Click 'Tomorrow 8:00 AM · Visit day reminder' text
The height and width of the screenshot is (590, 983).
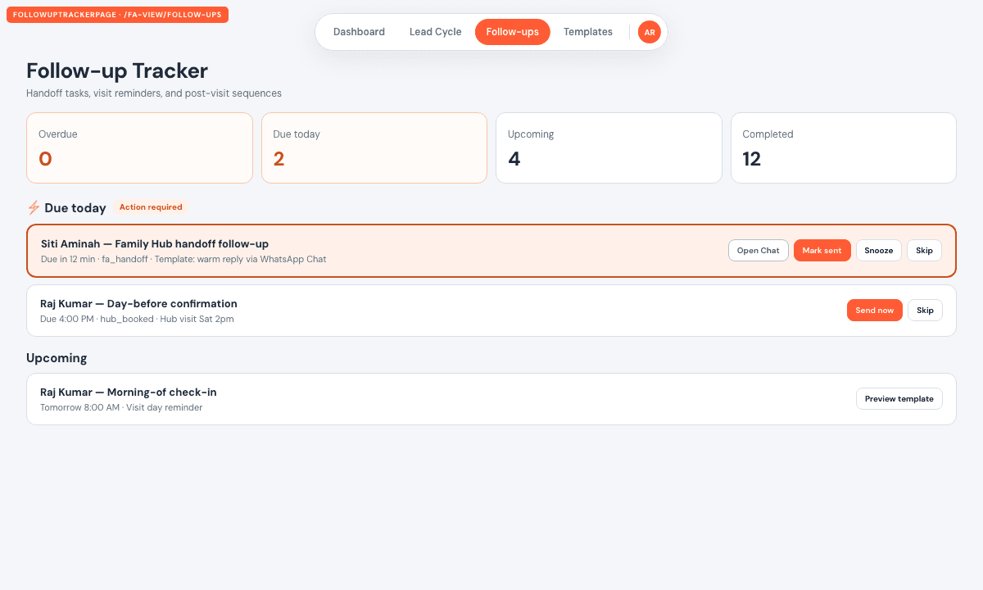121,407
